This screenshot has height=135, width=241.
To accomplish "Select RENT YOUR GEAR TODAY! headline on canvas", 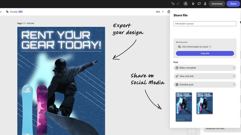I will point(61,40).
